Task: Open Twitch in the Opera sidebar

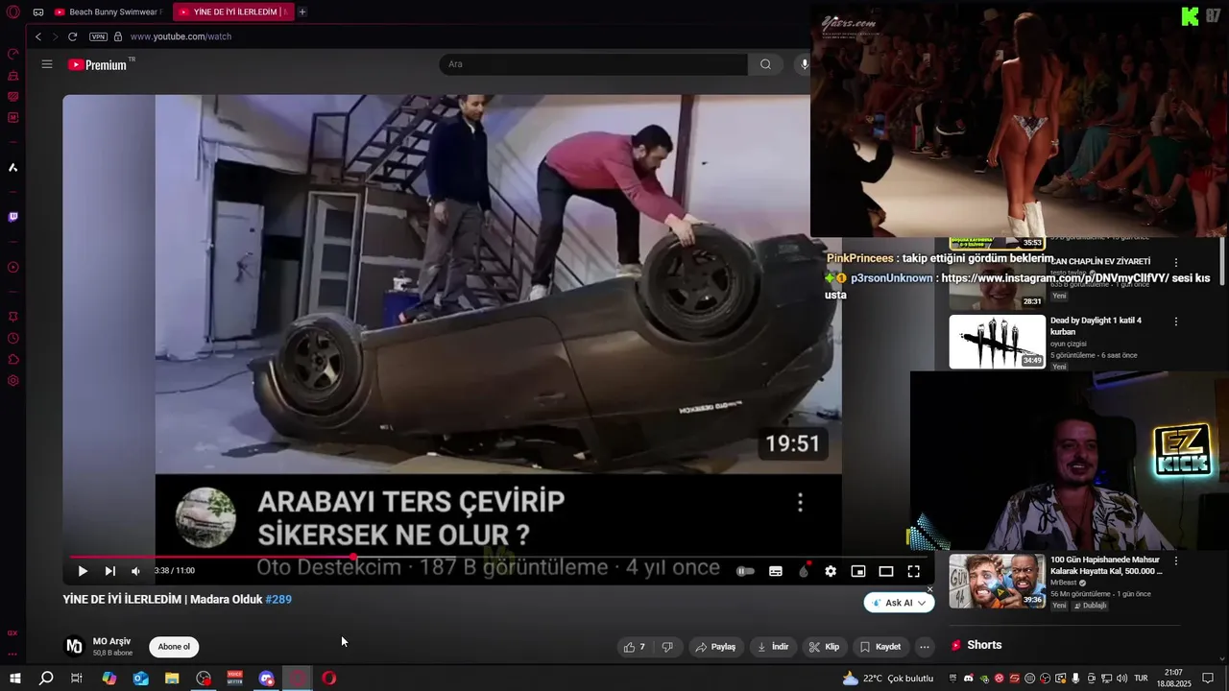Action: pyautogui.click(x=12, y=217)
